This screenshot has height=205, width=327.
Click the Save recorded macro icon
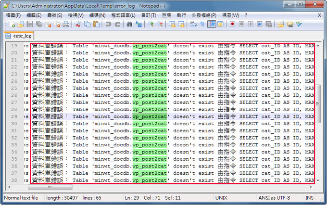269,24
